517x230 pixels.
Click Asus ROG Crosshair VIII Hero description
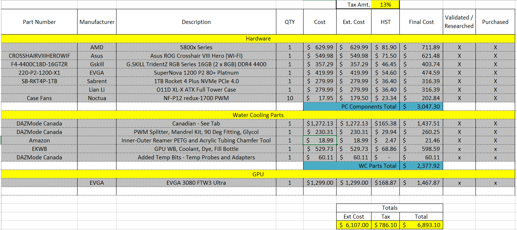[x=196, y=56]
